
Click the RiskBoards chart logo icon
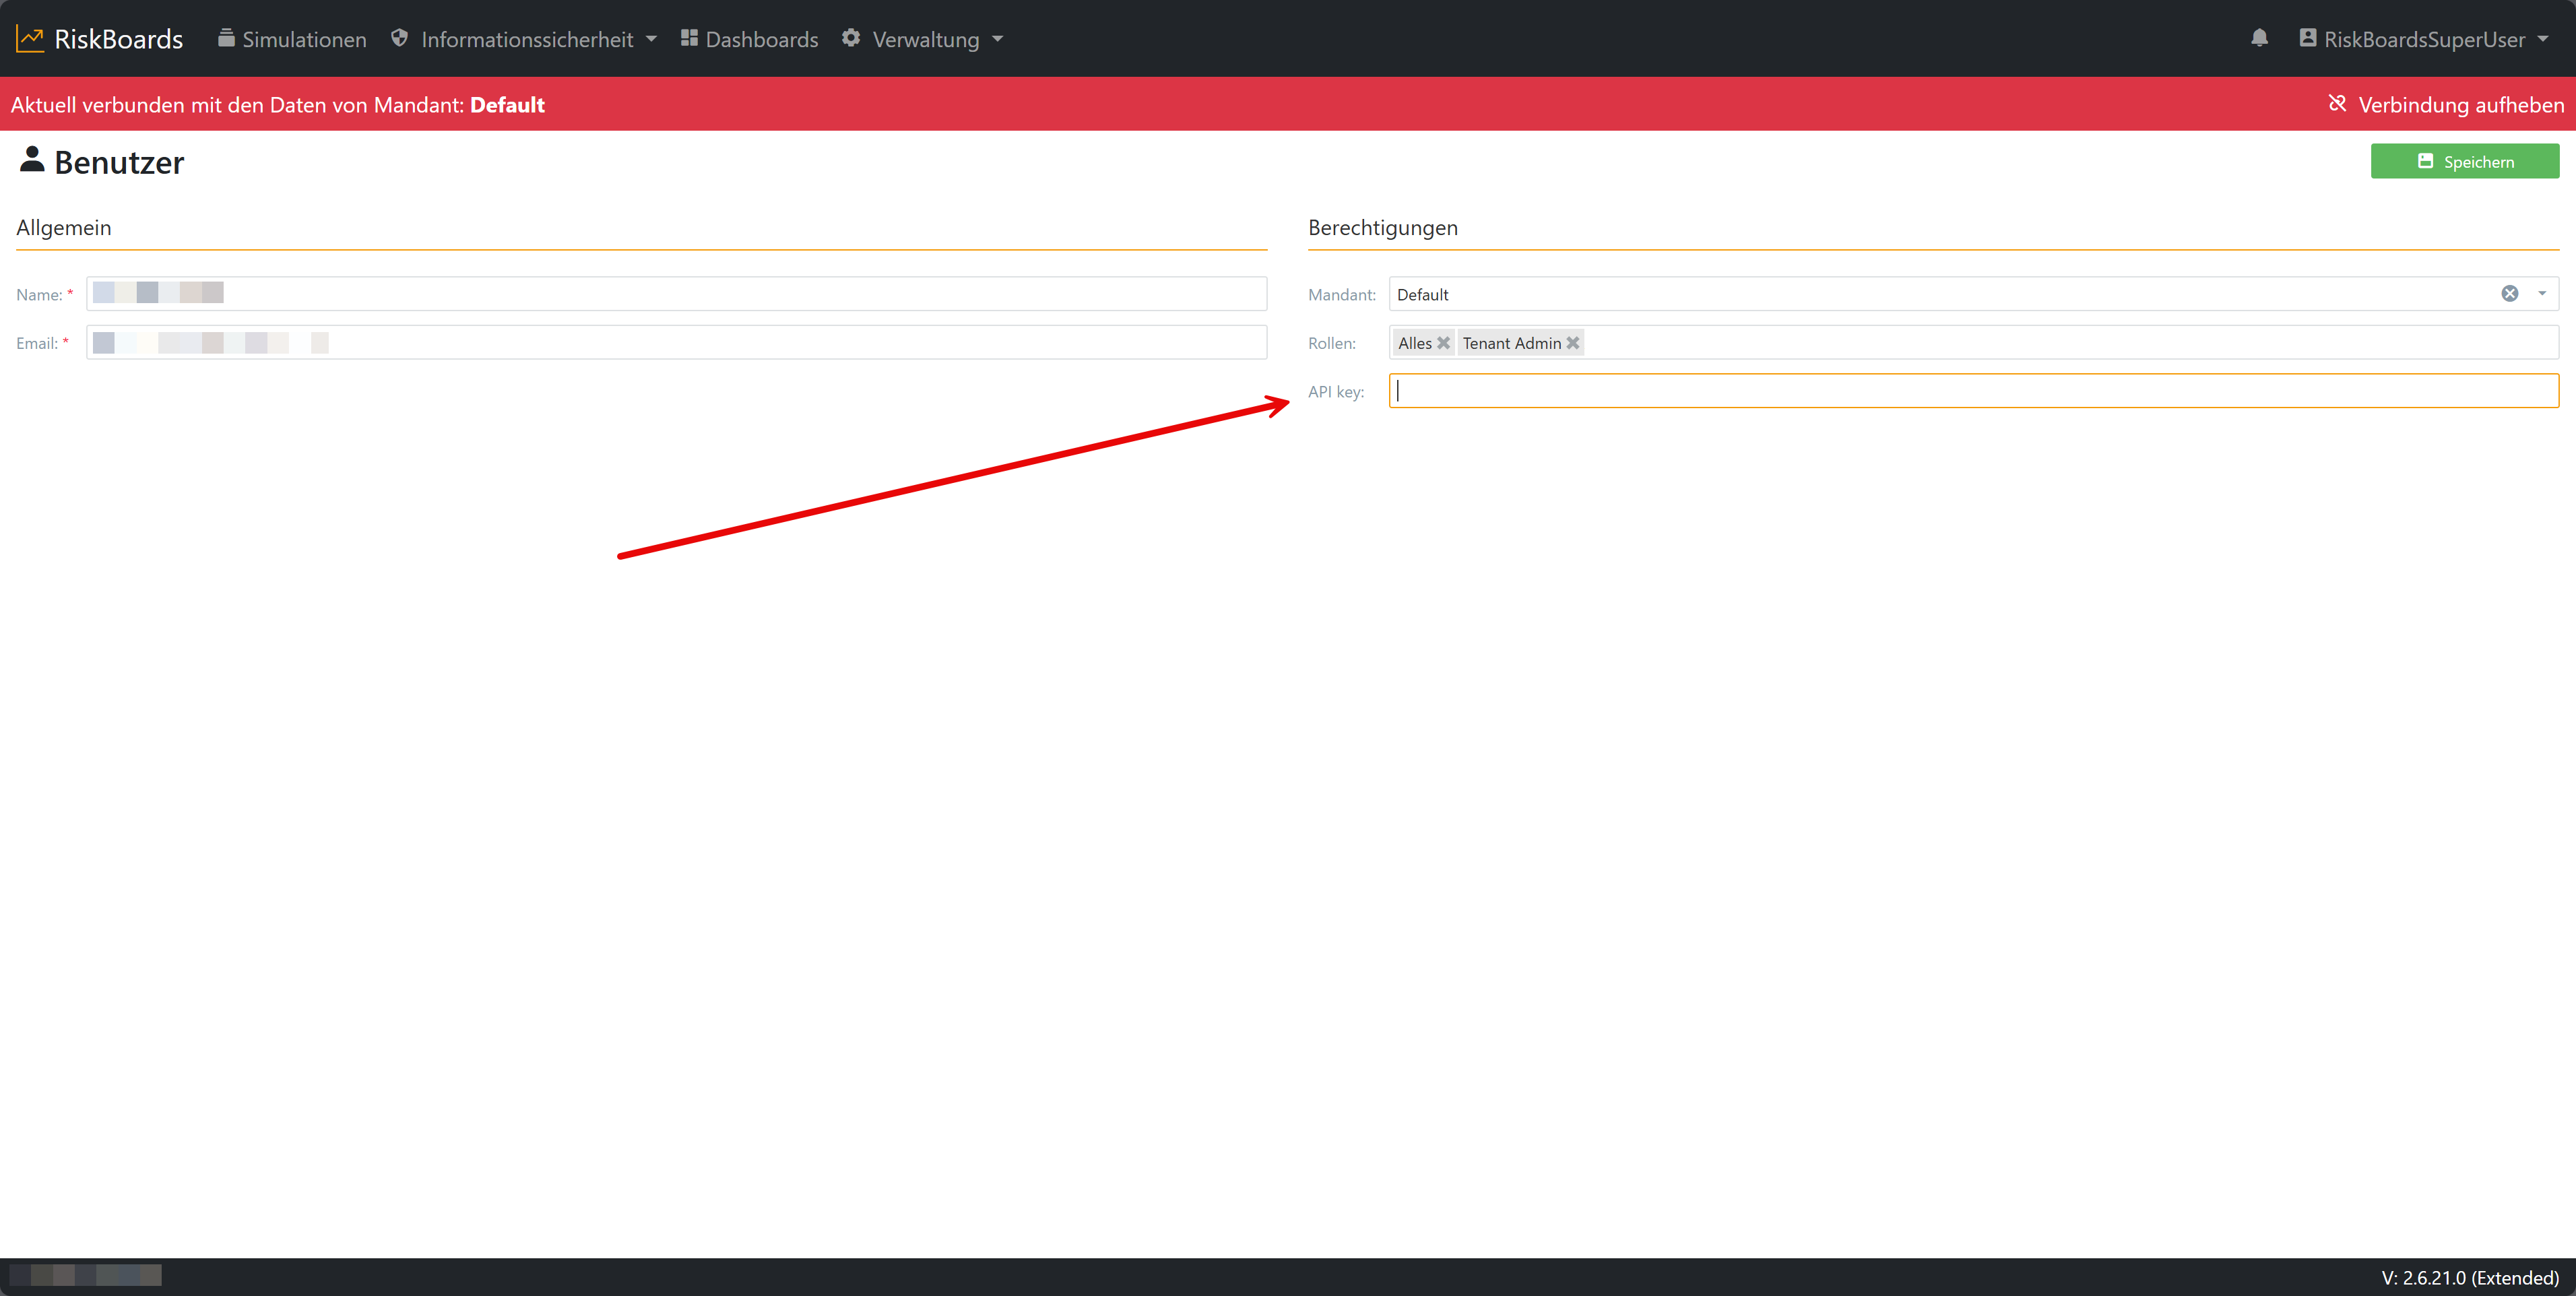tap(30, 39)
